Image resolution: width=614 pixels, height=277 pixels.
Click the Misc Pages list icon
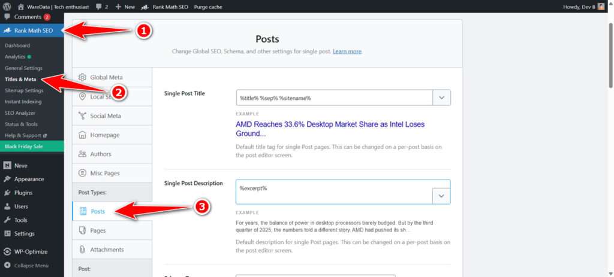82,173
